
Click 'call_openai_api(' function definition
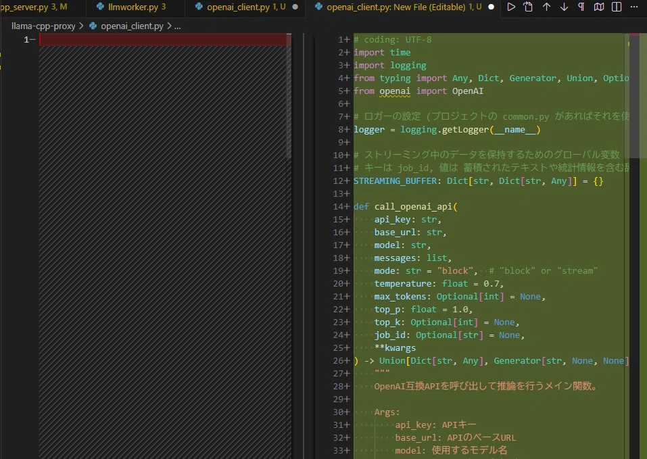pyautogui.click(x=416, y=207)
